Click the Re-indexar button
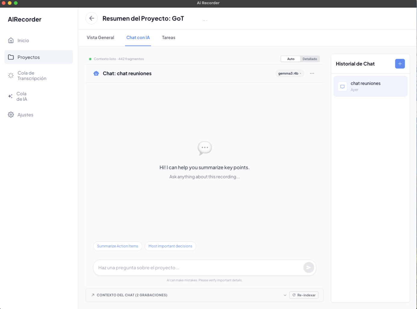This screenshot has height=309, width=417. [x=304, y=295]
